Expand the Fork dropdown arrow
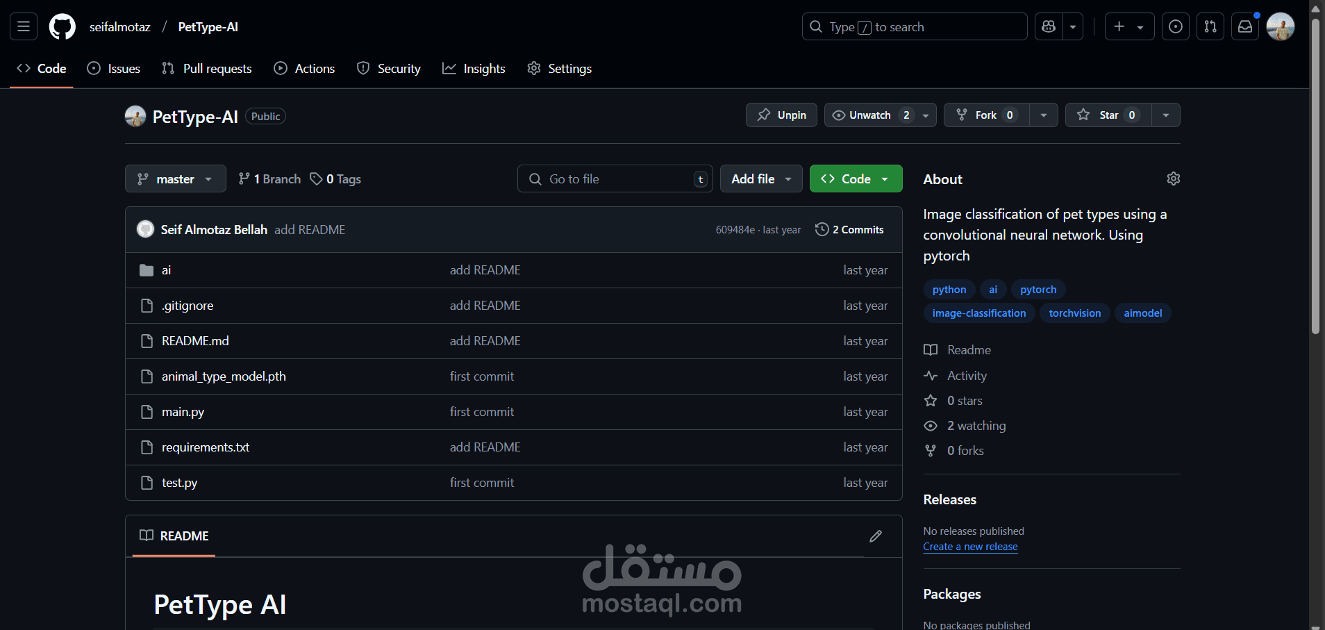 coord(1044,115)
